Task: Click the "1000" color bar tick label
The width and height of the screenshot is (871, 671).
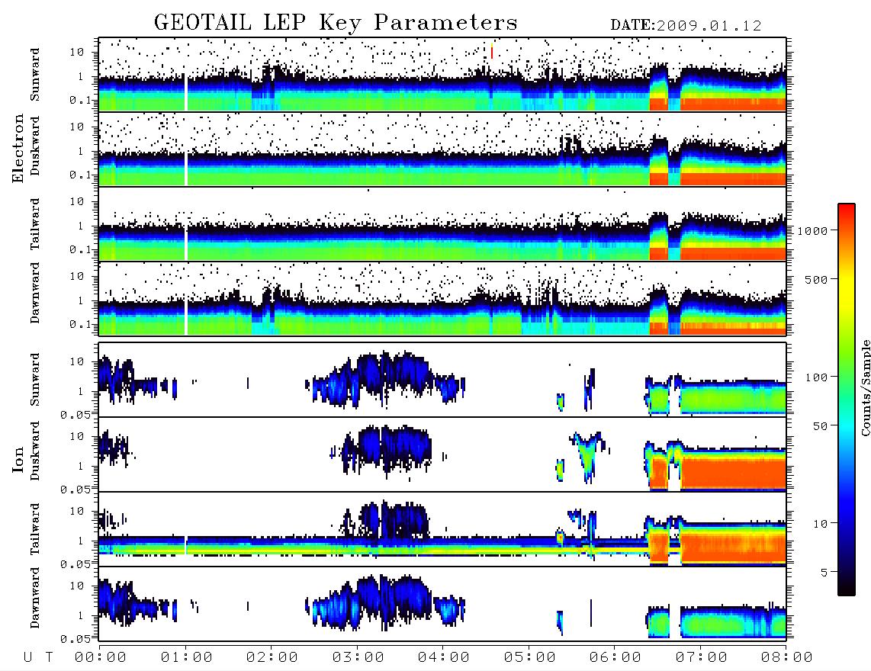Action: coord(813,230)
